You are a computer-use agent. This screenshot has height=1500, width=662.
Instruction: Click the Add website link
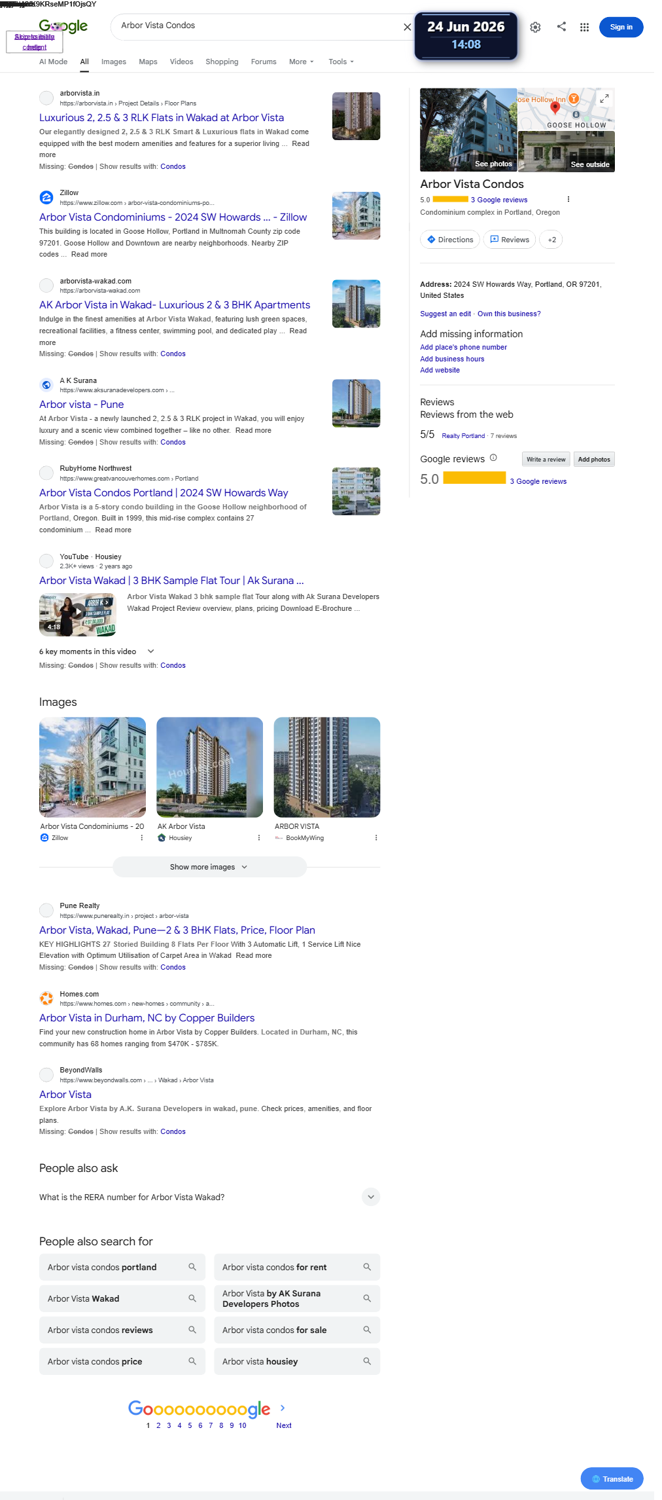(440, 370)
